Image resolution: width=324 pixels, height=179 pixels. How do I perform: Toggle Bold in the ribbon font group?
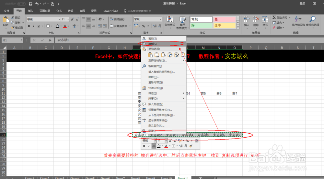tap(29, 26)
